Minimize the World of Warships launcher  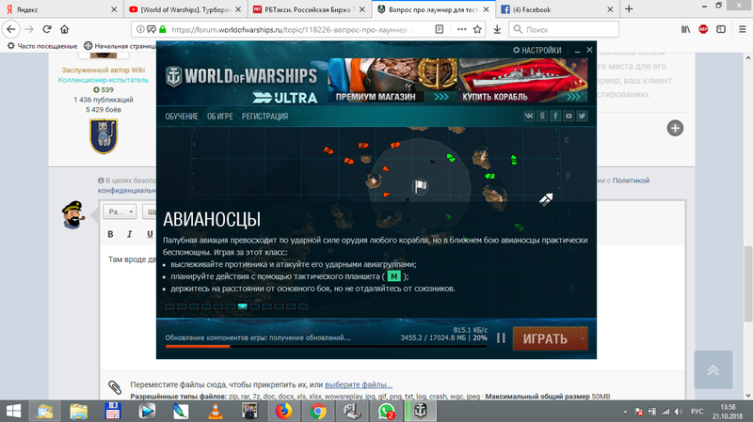(x=577, y=51)
